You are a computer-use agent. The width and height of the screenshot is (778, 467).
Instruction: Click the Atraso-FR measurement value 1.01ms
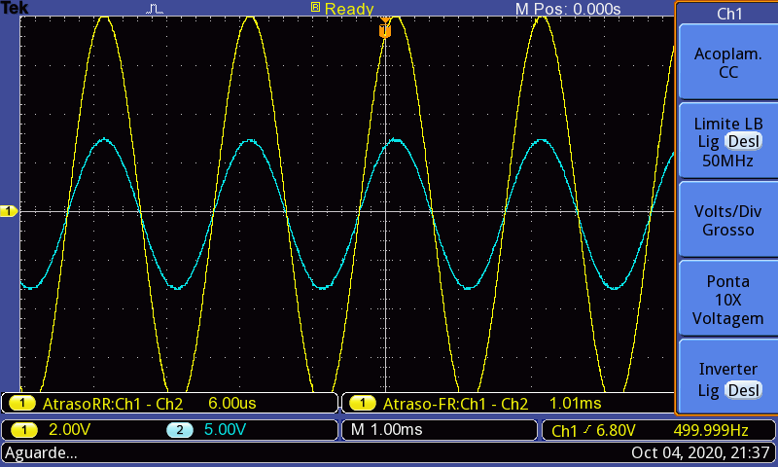575,403
